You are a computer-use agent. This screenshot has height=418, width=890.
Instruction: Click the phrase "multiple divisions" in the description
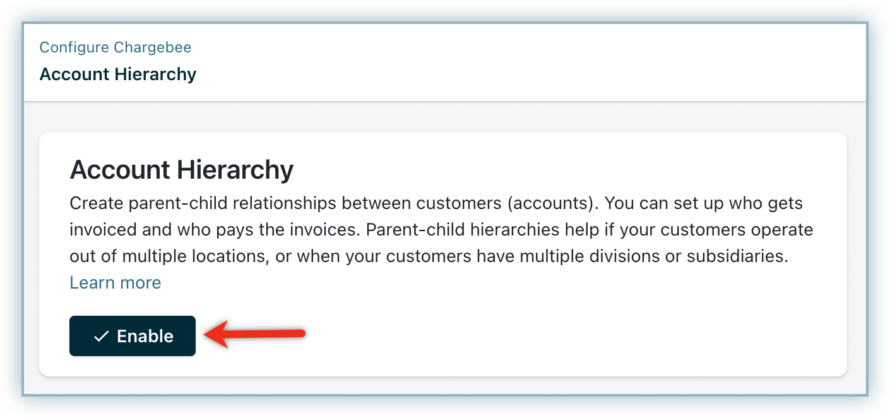point(581,256)
